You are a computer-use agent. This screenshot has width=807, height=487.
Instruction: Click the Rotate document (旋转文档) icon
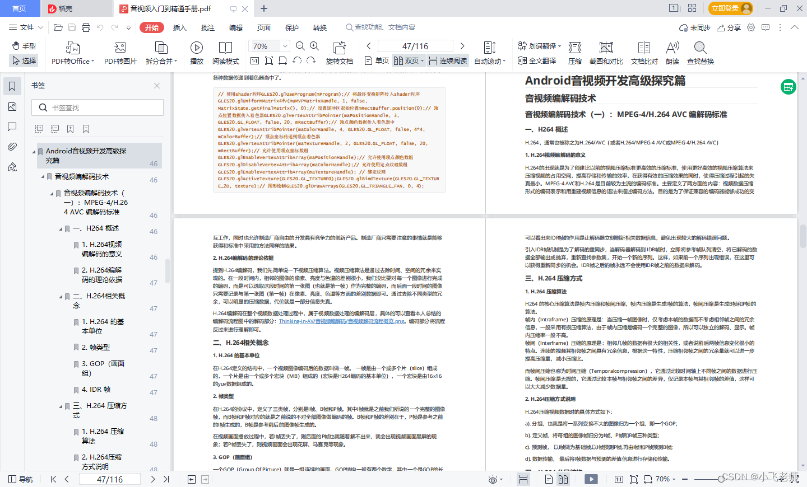click(x=339, y=48)
